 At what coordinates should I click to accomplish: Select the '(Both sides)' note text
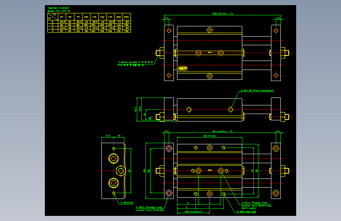coord(249,208)
